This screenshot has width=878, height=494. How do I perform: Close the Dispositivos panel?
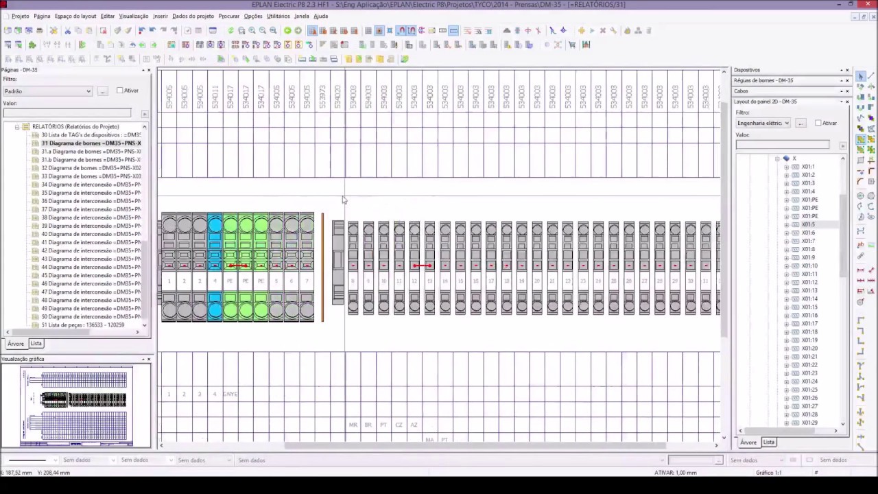847,70
